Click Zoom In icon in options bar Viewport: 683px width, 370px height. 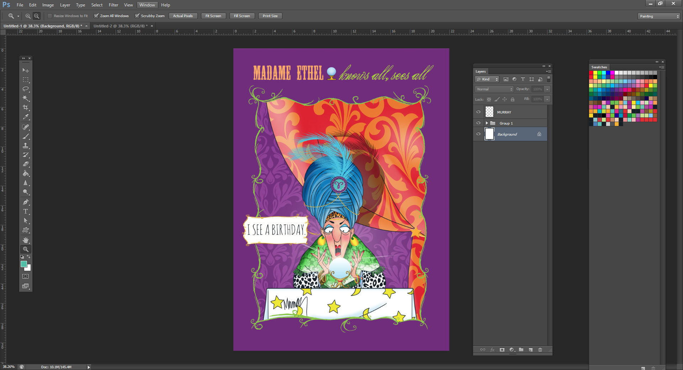[x=28, y=16]
